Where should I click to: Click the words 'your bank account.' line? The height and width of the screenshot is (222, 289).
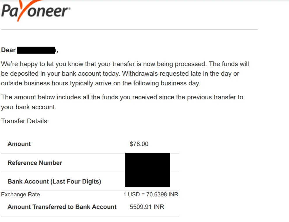[x=29, y=107]
